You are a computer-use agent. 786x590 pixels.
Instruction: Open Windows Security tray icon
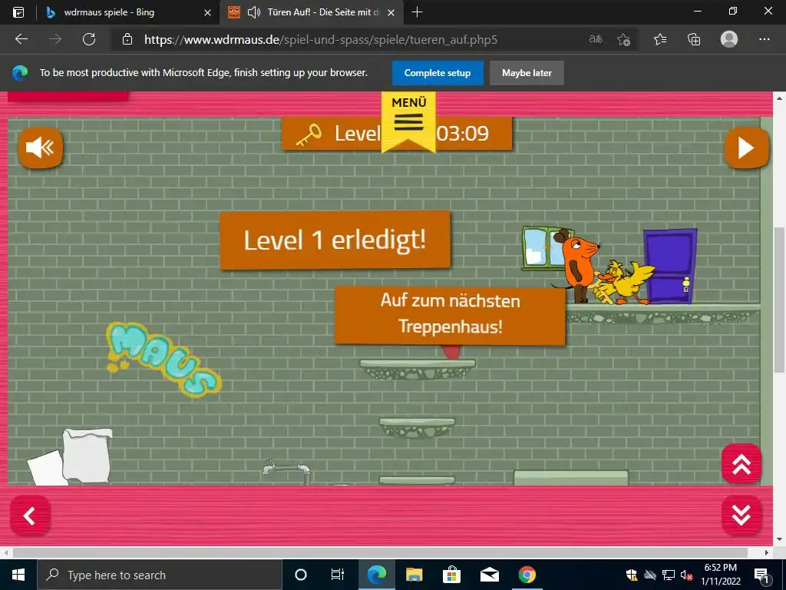pyautogui.click(x=632, y=575)
